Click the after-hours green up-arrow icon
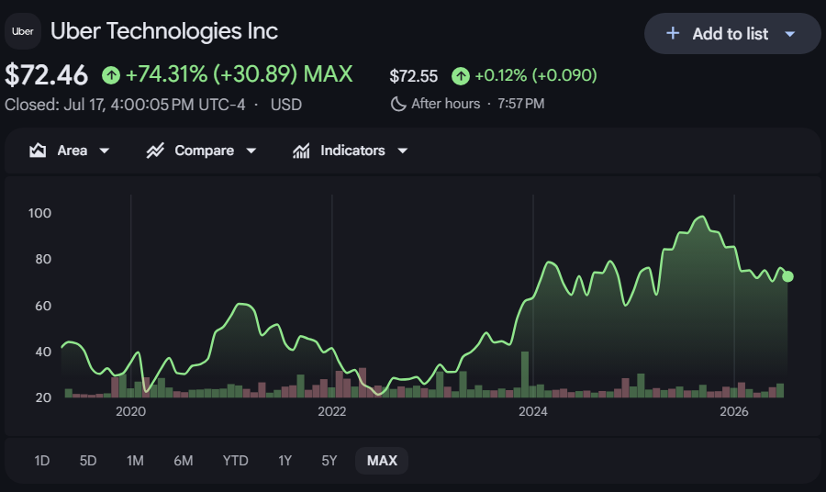 tap(461, 76)
